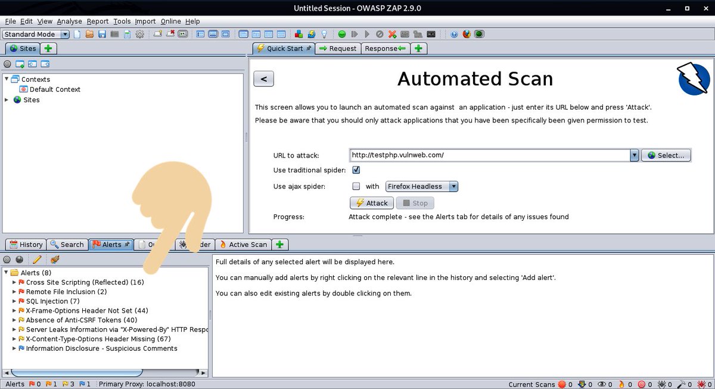
Task: Expand X-Frame-Options Header Not Set alert
Action: click(x=14, y=311)
